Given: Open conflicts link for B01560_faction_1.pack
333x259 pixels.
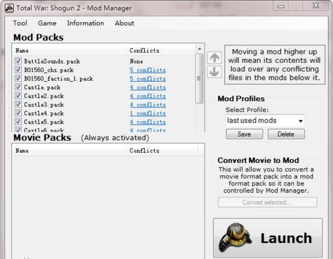Looking at the screenshot, I should [x=148, y=79].
